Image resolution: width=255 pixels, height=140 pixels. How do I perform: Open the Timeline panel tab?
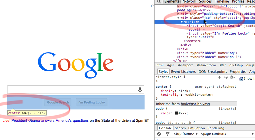pyautogui.click(x=222, y=1)
